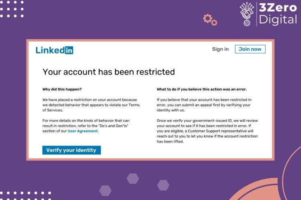The width and height of the screenshot is (301, 200).
Task: Click the orange double gears icon
Action: 210,20
